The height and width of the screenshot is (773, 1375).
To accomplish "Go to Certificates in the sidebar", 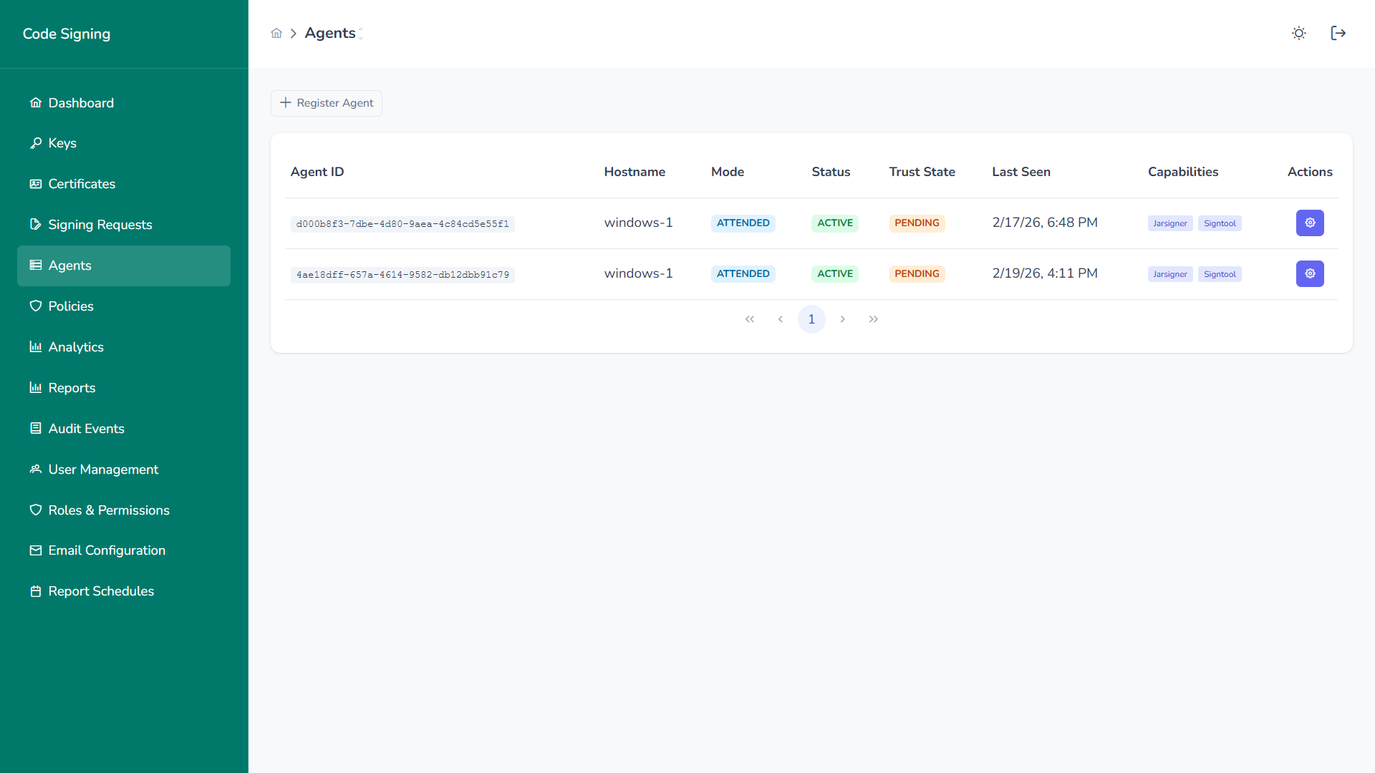I will click(x=82, y=184).
